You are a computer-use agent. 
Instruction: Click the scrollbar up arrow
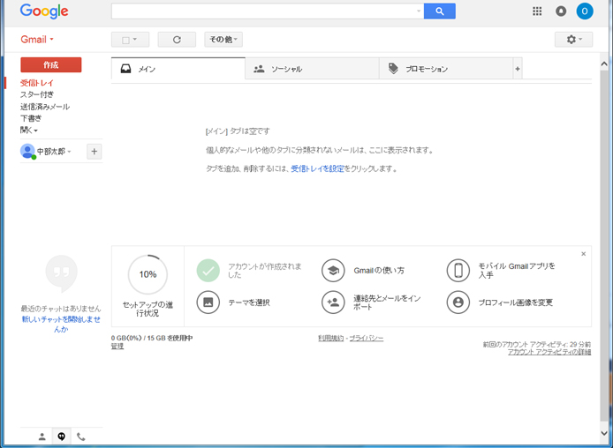[604, 63]
